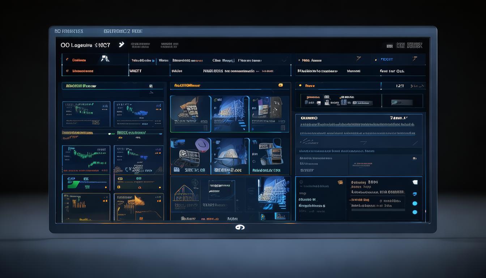Image resolution: width=486 pixels, height=278 pixels.
Task: Select the blue-dot tab in the top-right header
Action: (387, 59)
